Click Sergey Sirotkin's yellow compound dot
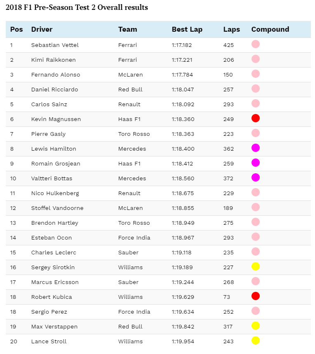The height and width of the screenshot is (354, 315). 256,266
